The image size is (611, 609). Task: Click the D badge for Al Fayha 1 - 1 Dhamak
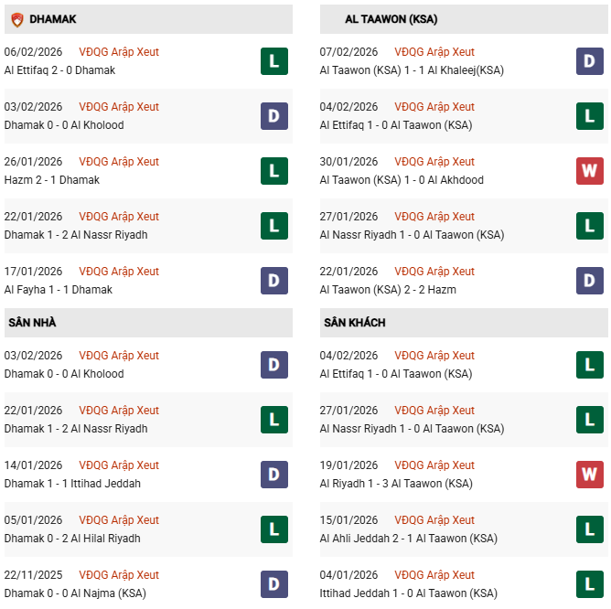tap(273, 281)
